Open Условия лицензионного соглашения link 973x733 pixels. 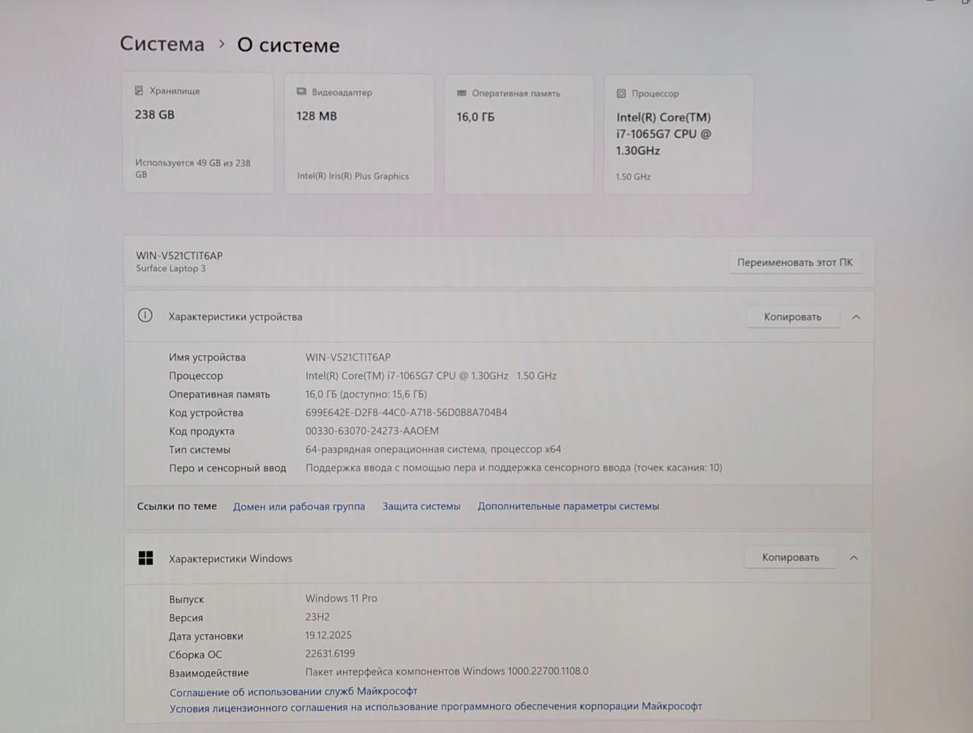pos(436,706)
